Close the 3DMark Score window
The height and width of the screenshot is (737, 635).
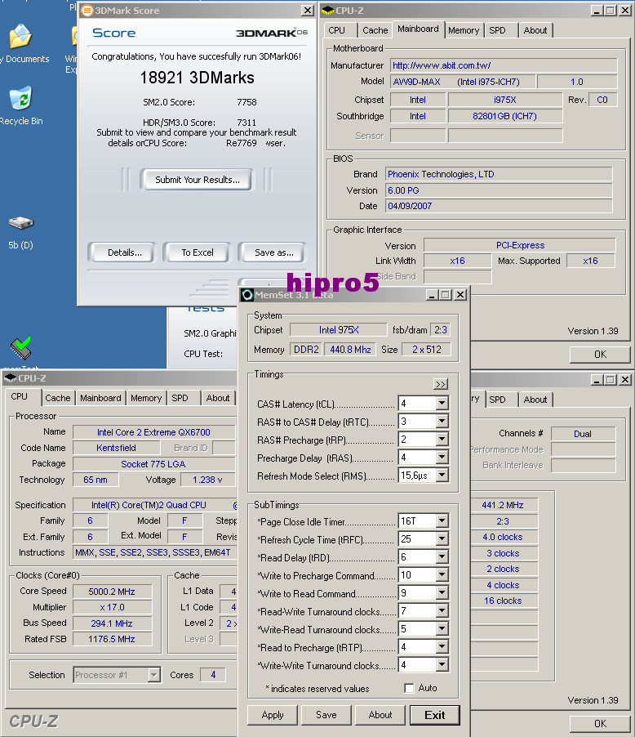click(x=307, y=11)
